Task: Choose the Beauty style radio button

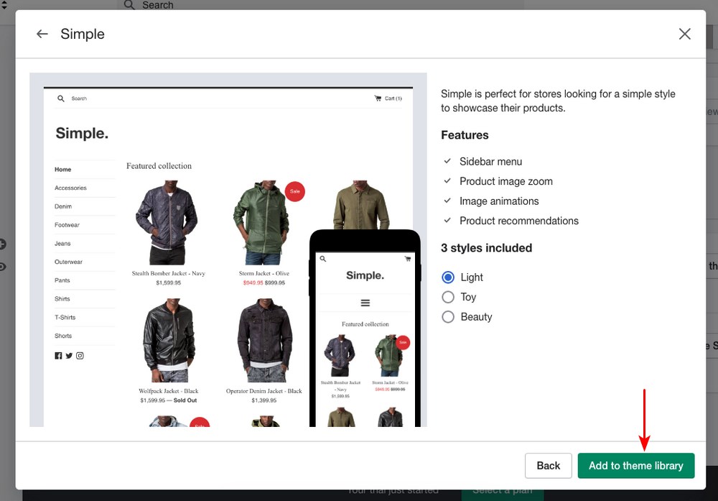Action: click(448, 317)
